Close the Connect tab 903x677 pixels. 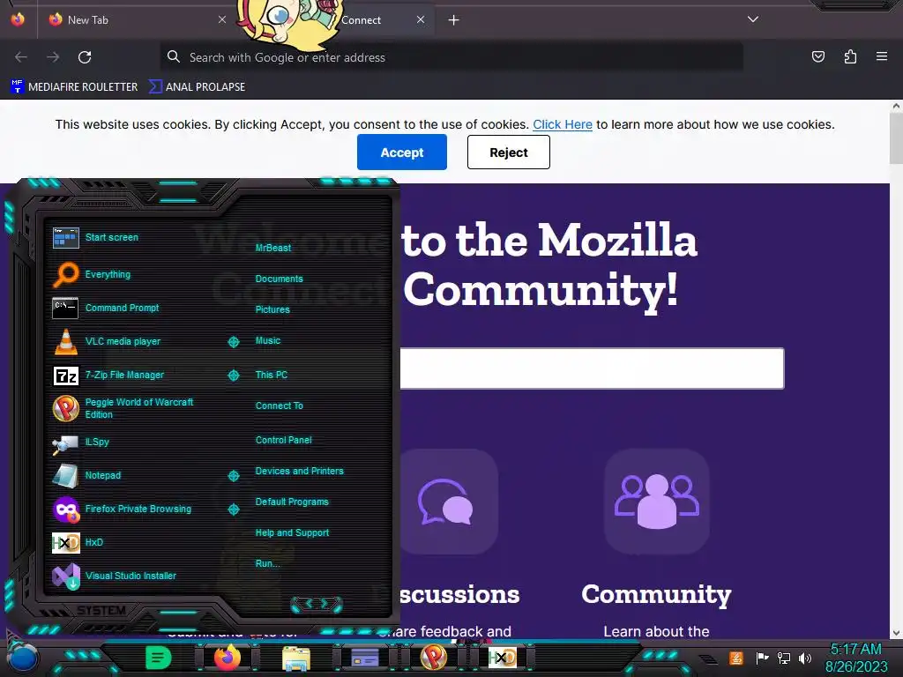[421, 19]
